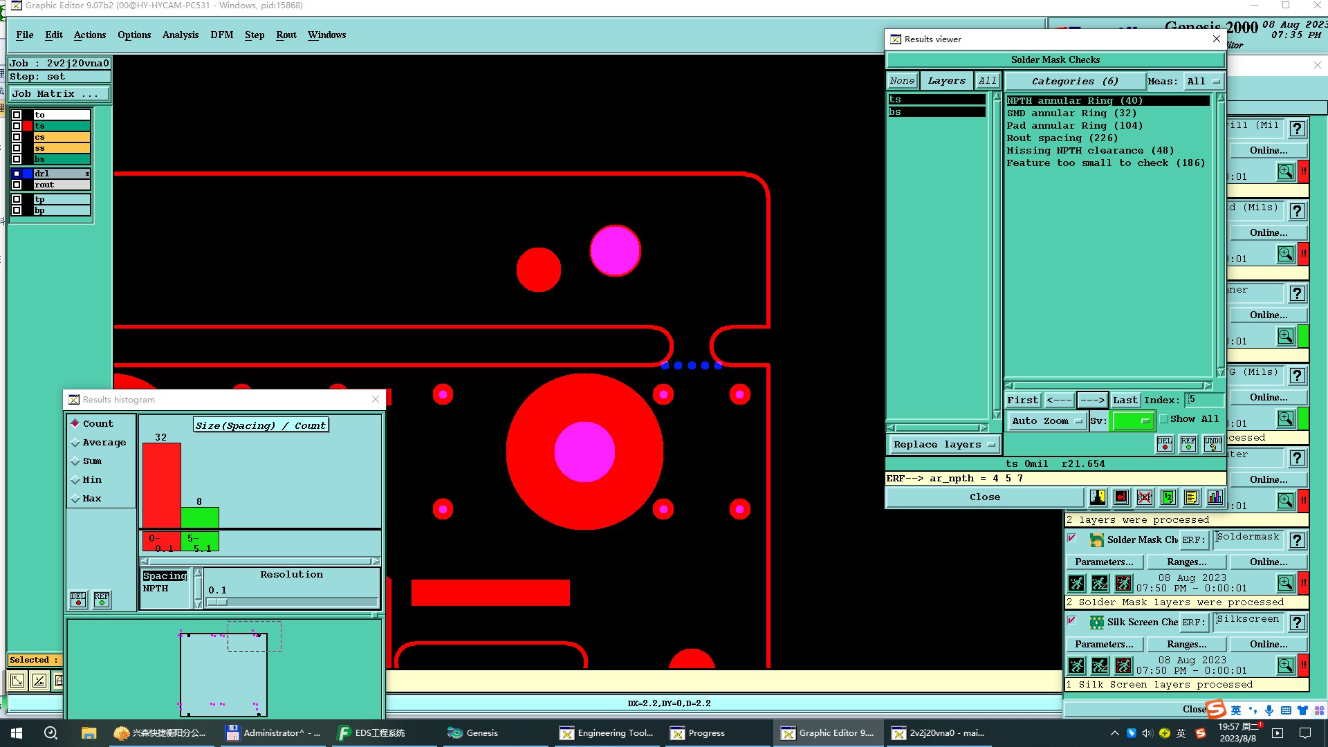This screenshot has width=1328, height=747.
Task: Open the DFM menu
Action: tap(221, 35)
